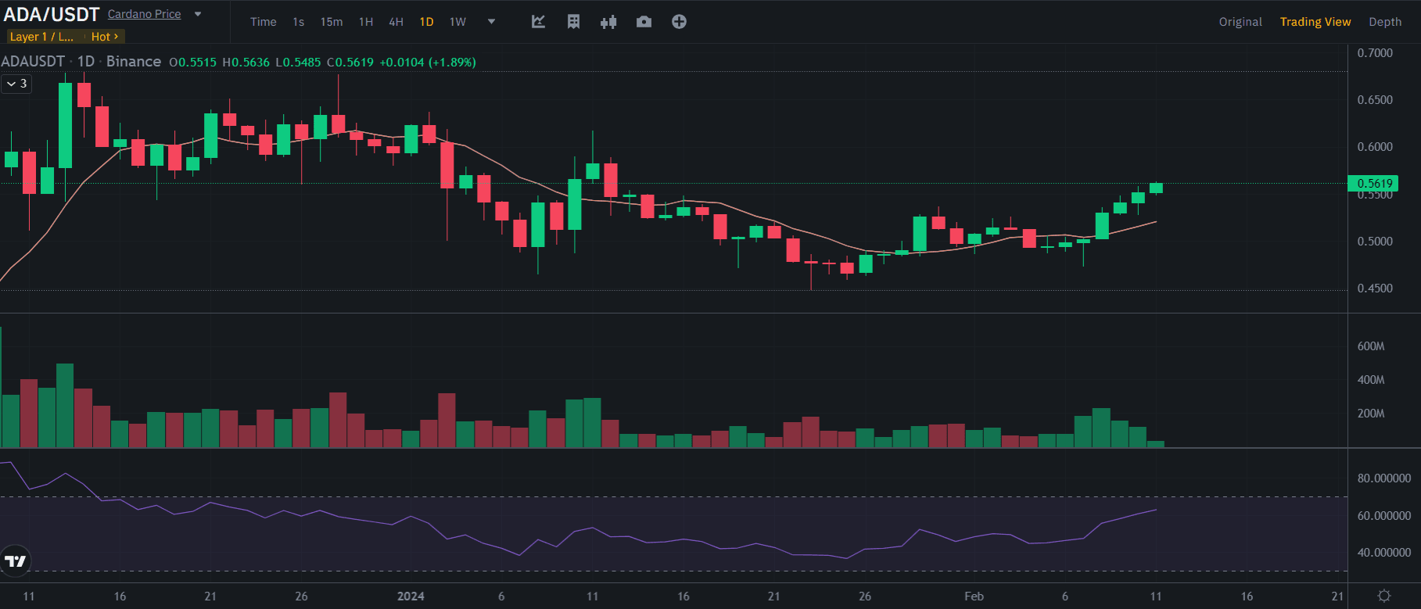This screenshot has height=609, width=1421.
Task: Switch to the Depth tab
Action: click(1384, 22)
